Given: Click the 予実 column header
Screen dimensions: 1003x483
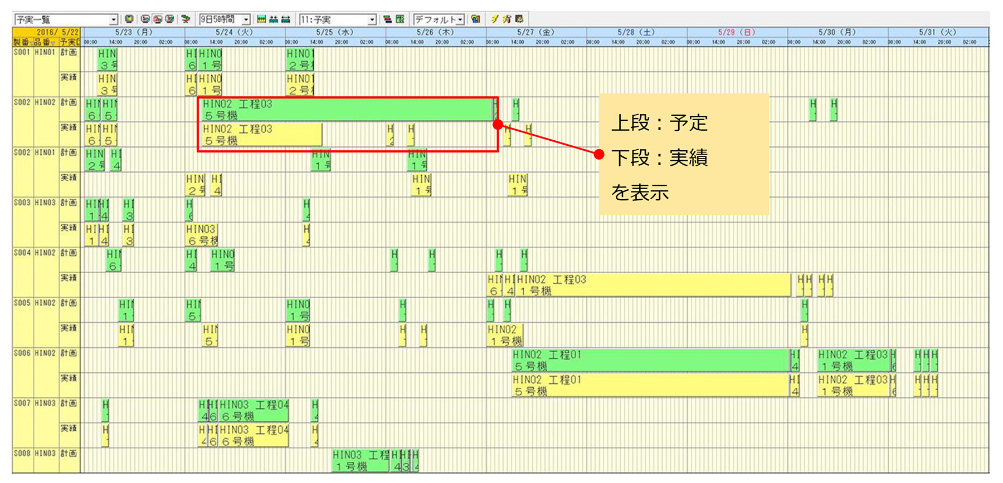Looking at the screenshot, I should click(70, 42).
